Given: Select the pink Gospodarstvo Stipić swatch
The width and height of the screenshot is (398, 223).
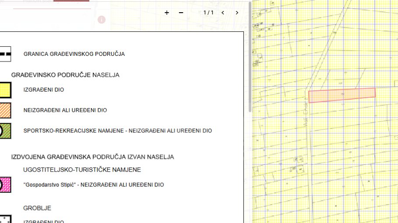Looking at the screenshot, I should (x=5, y=185).
